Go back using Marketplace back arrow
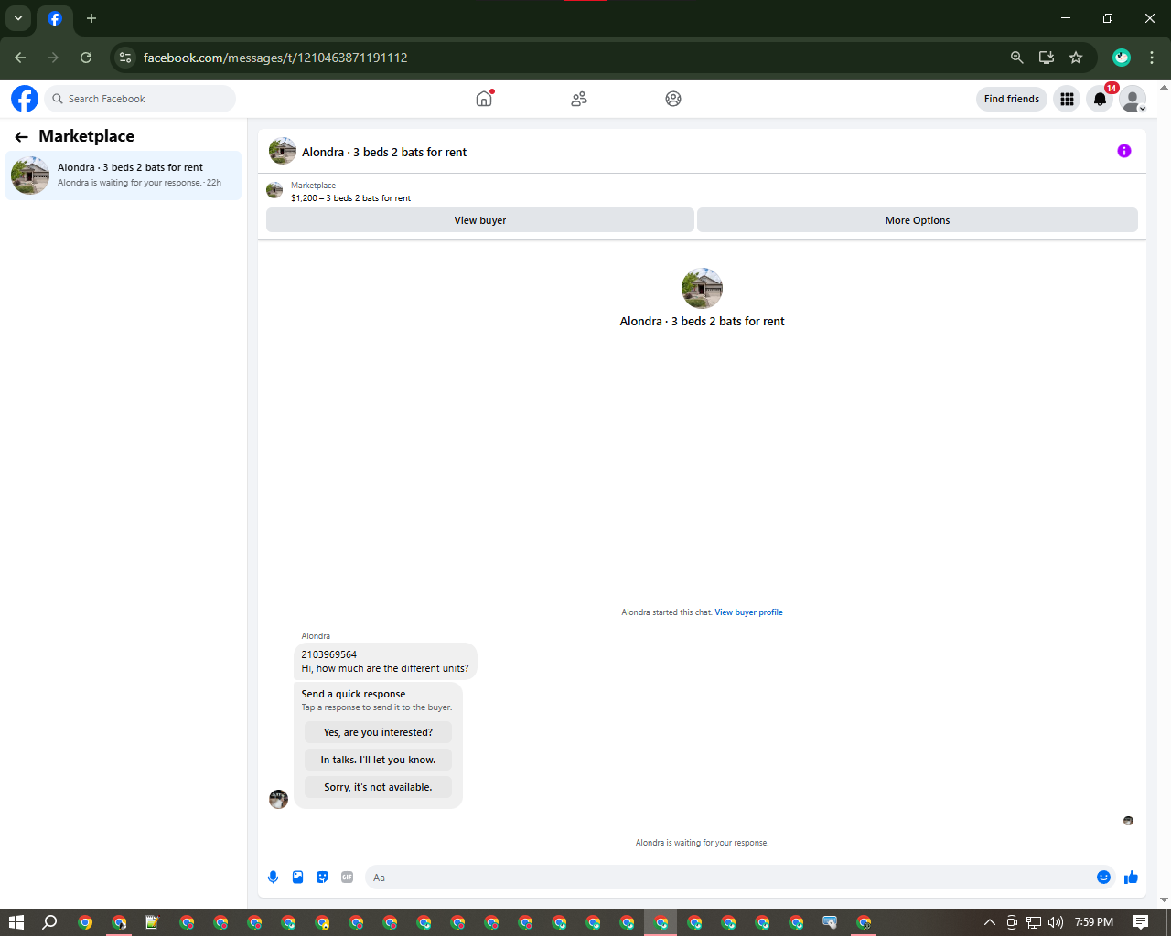1171x936 pixels. tap(21, 137)
